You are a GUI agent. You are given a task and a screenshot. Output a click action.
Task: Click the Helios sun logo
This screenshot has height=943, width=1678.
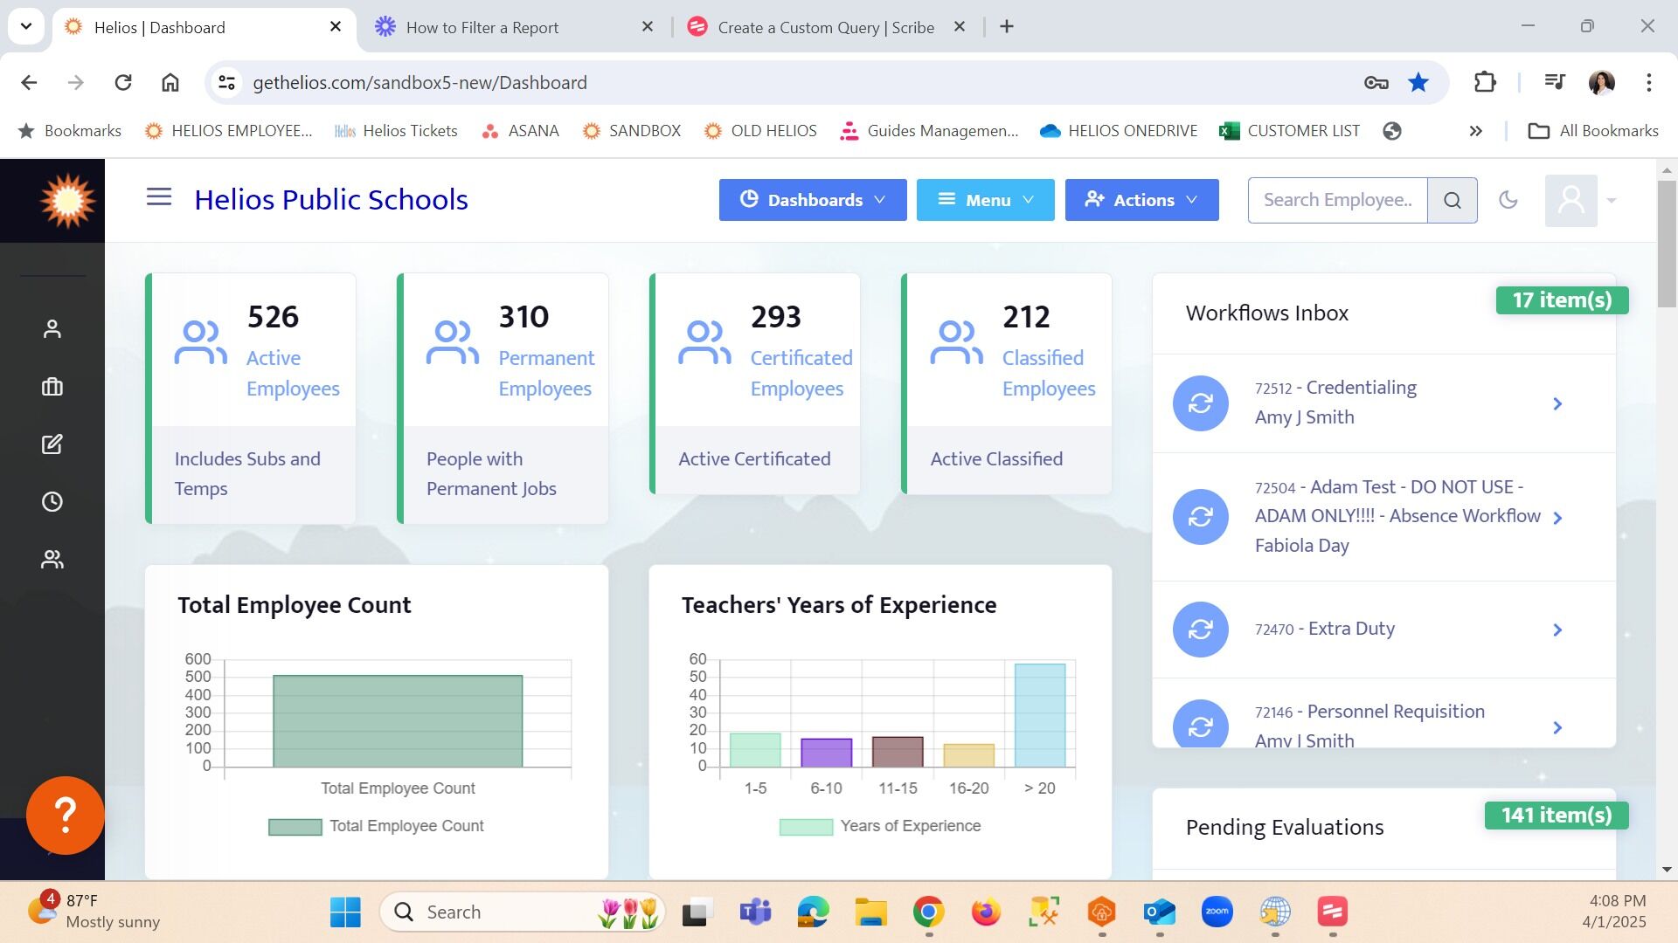[x=67, y=201]
